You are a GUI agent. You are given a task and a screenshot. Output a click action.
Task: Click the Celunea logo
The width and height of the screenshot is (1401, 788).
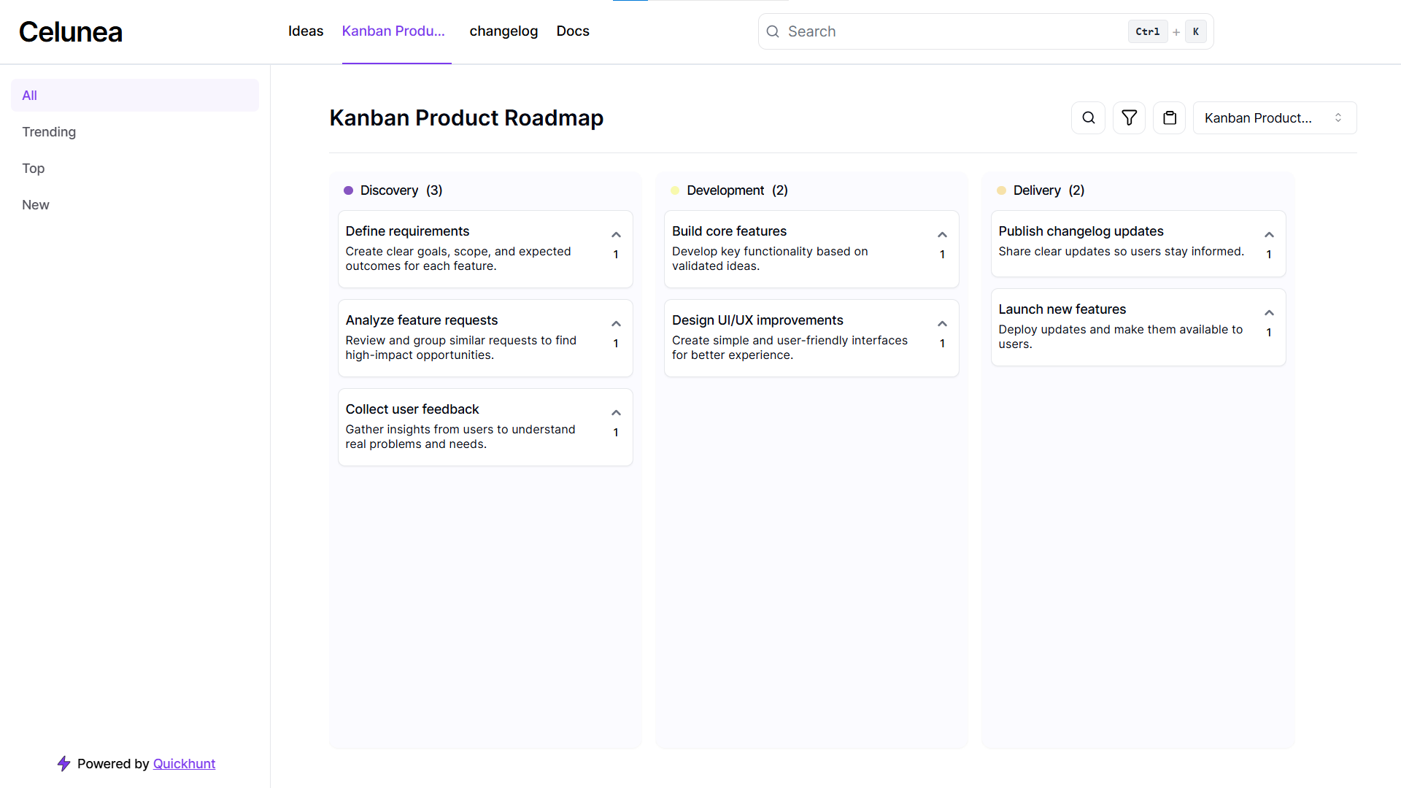(x=71, y=31)
